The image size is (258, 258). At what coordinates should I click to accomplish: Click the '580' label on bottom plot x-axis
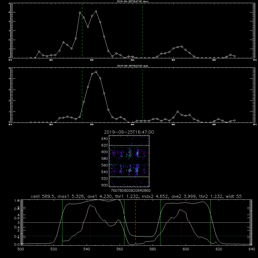click(x=153, y=249)
